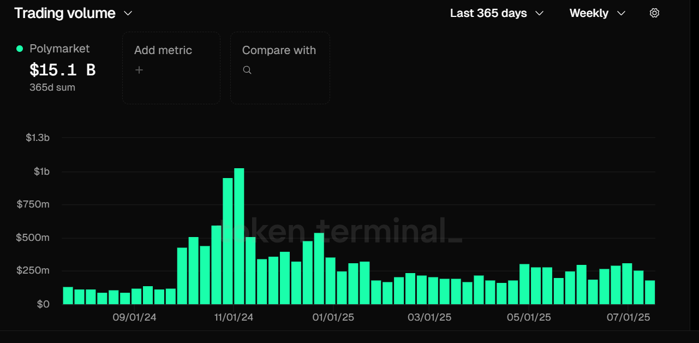Click the magnifier icon under Compare with
This screenshot has width=699, height=343.
pyautogui.click(x=247, y=70)
